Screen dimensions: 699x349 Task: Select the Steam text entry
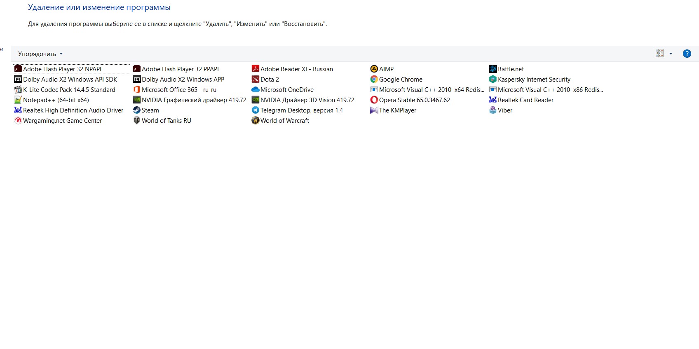tap(150, 110)
